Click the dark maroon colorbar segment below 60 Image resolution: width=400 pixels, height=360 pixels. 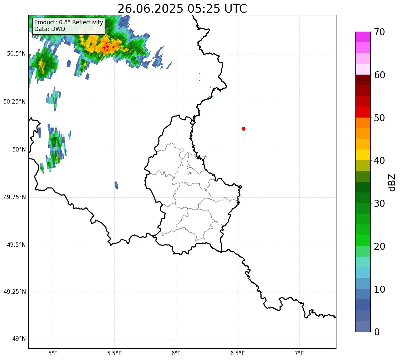(x=363, y=80)
